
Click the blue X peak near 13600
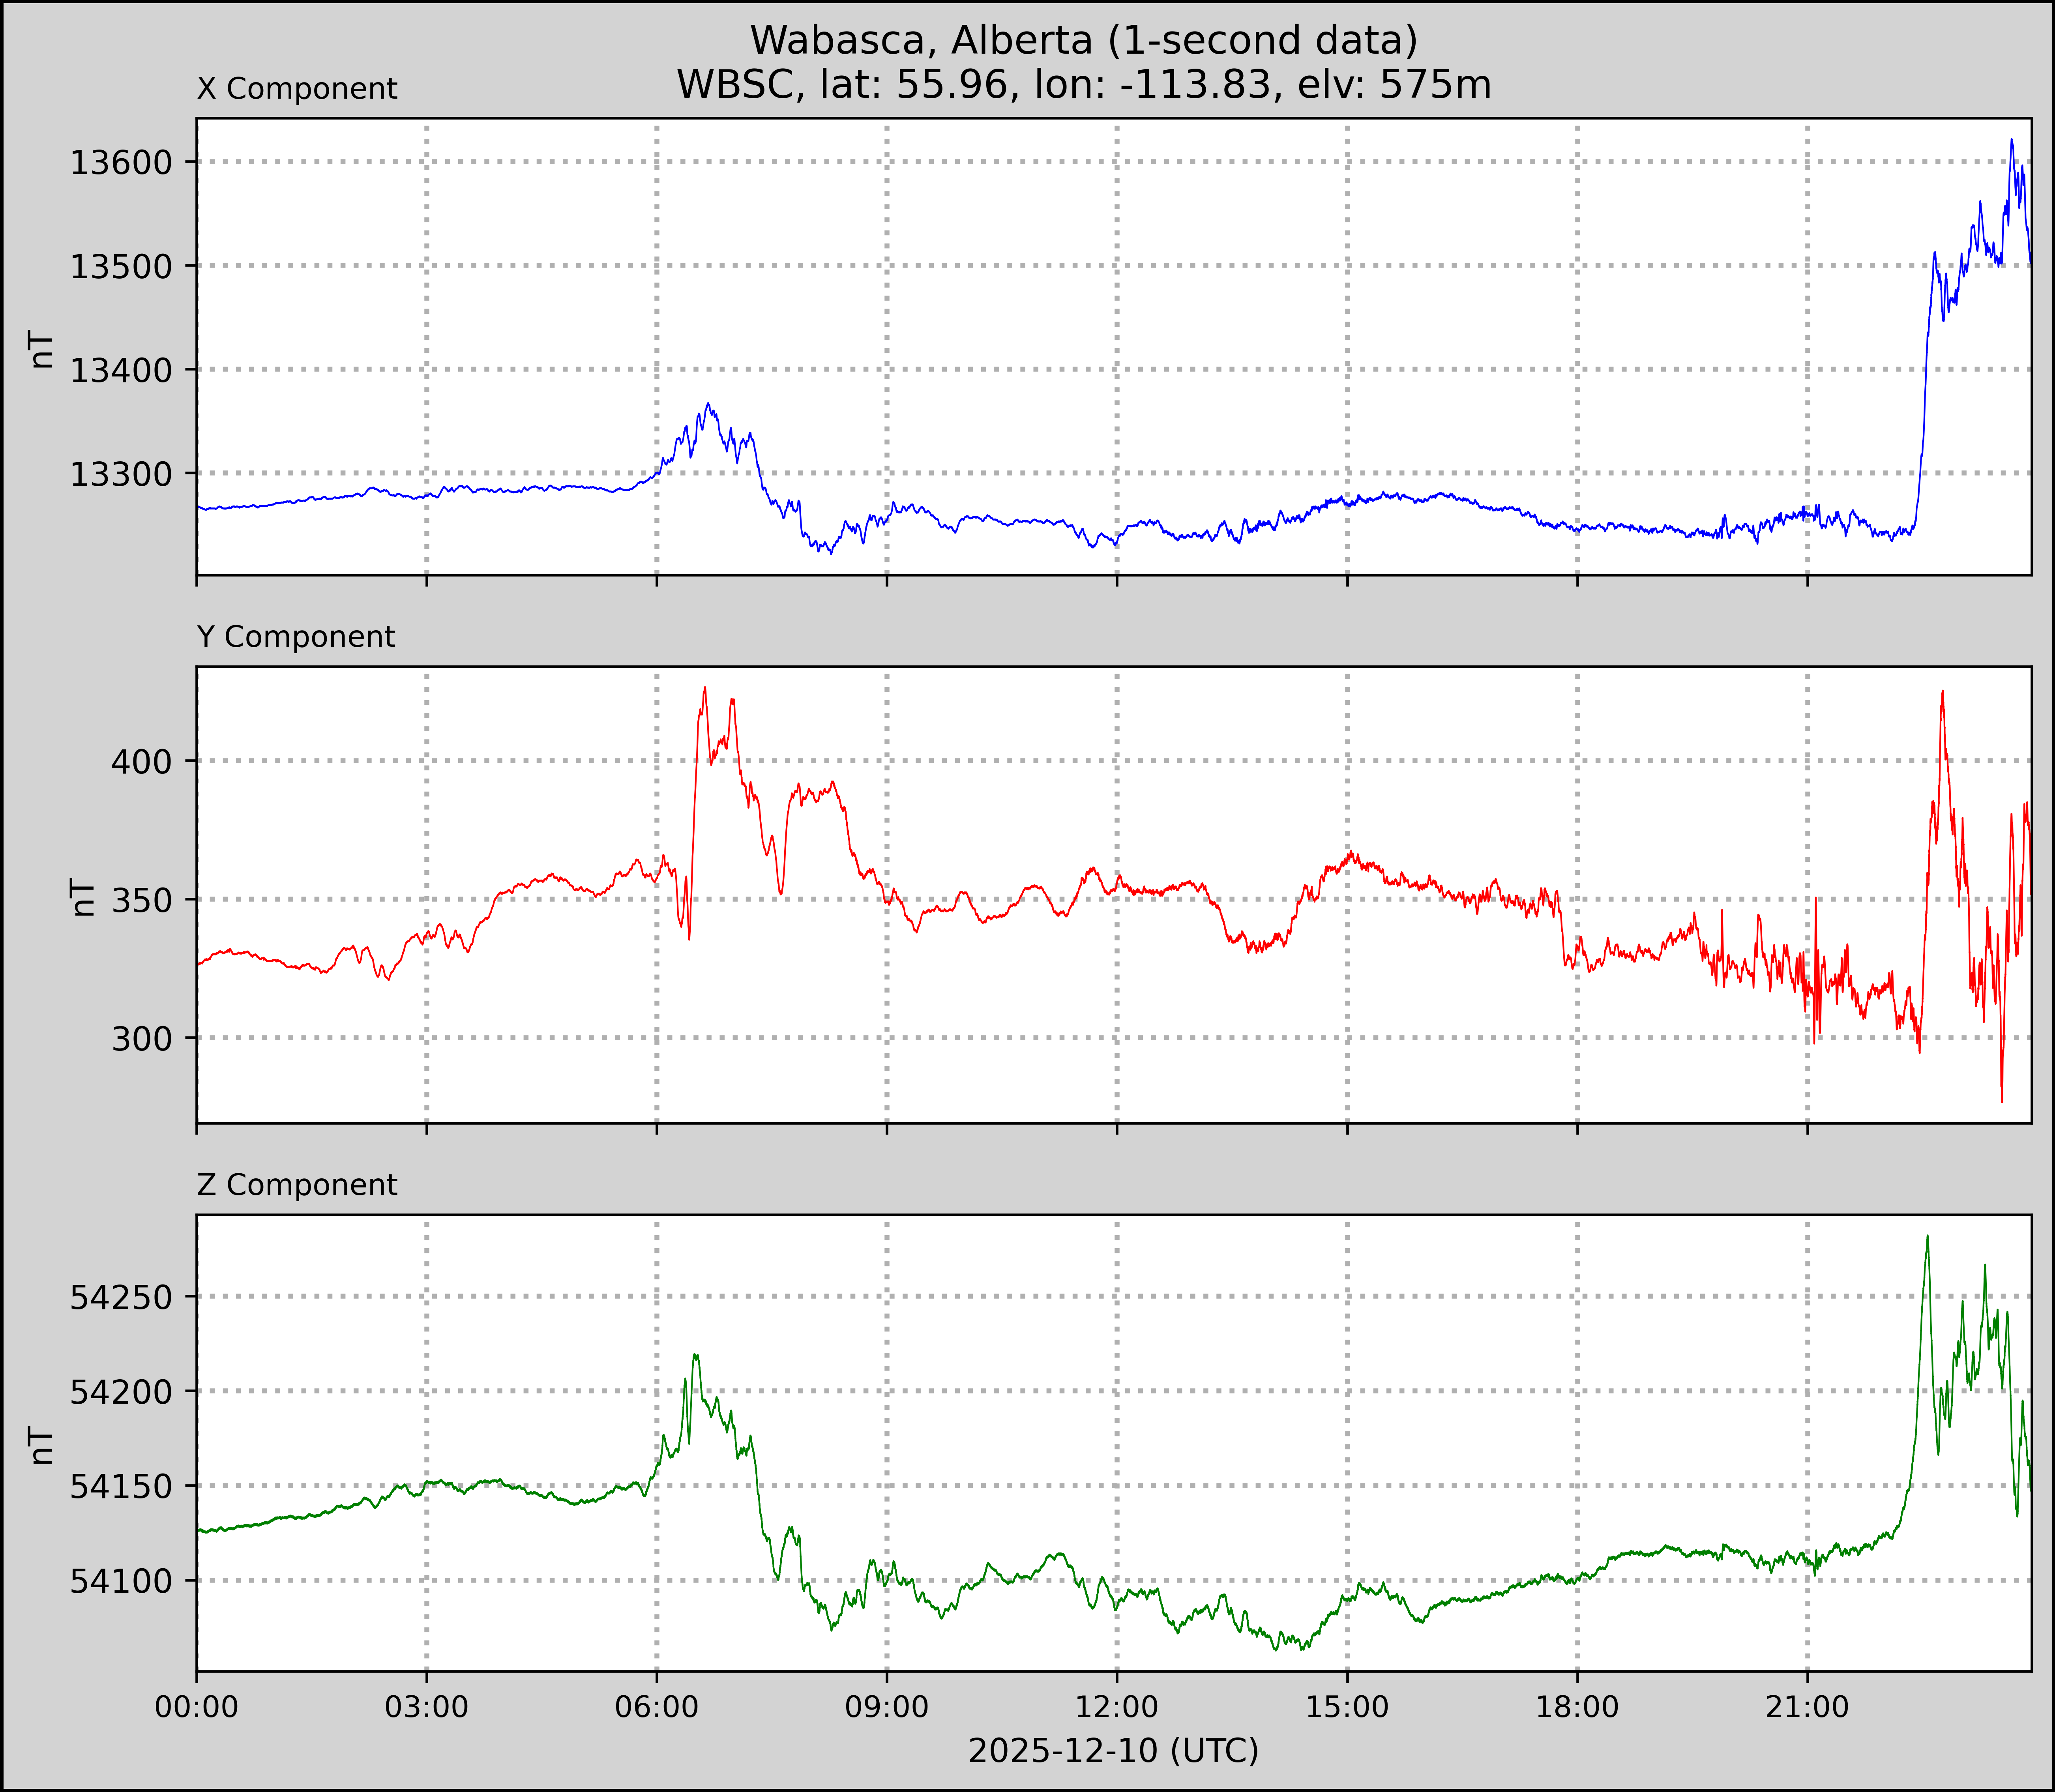click(2011, 141)
